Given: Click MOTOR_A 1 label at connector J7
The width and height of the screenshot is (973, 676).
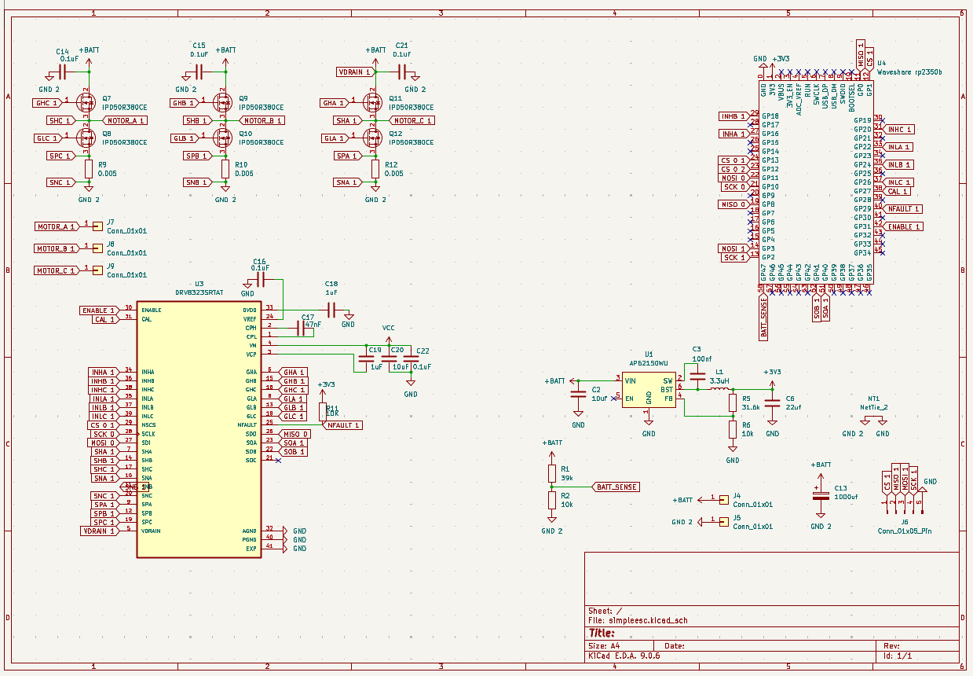Looking at the screenshot, I should [x=57, y=226].
